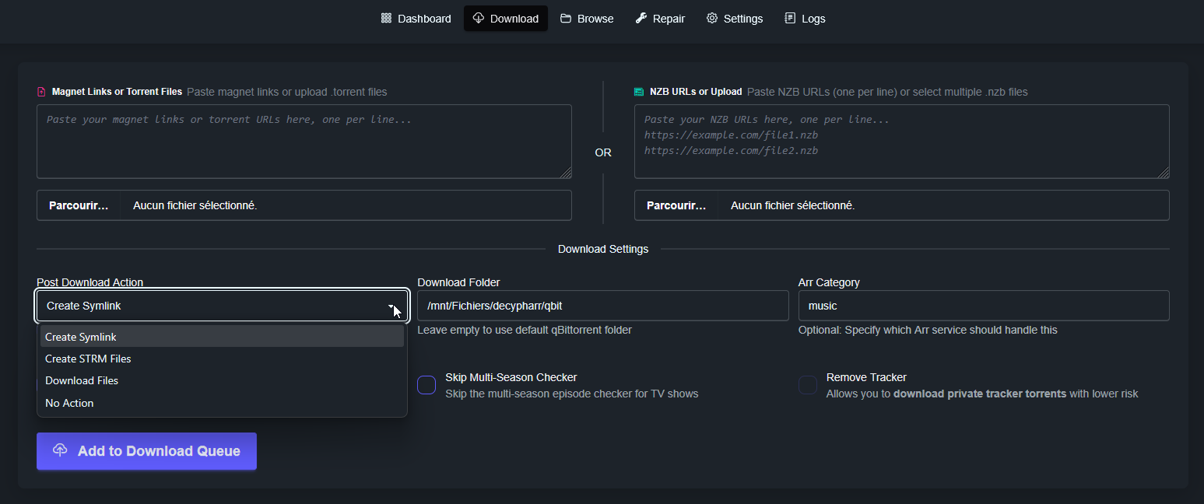Enable Skip Multi-Season Checker checkbox
The image size is (1204, 504).
click(x=426, y=385)
